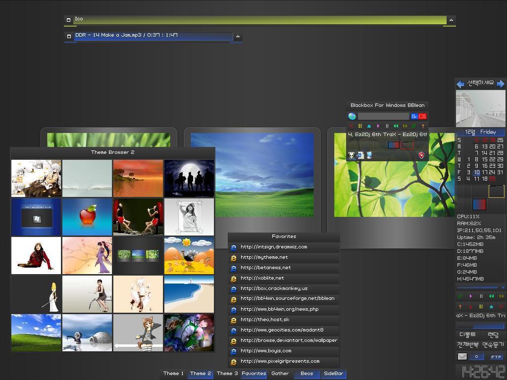Select the red apple theme thumbnail

pyautogui.click(x=87, y=217)
